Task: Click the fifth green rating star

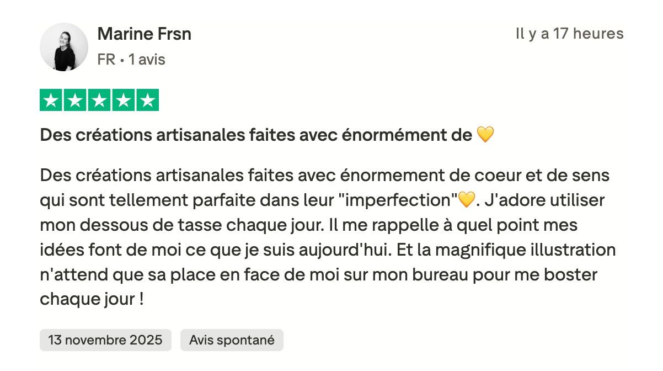Action: 147,100
